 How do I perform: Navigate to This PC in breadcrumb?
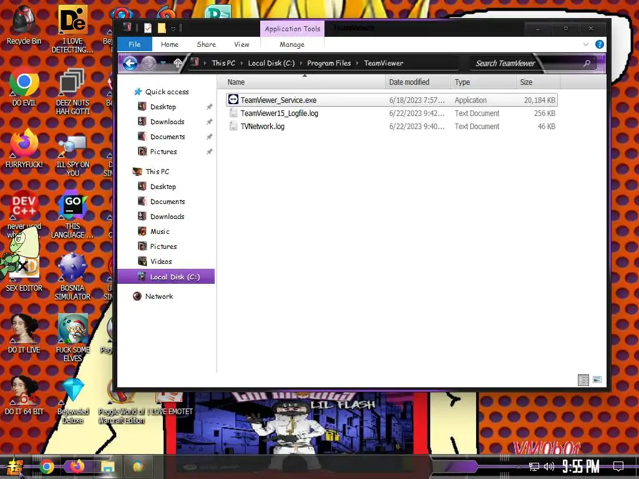223,63
